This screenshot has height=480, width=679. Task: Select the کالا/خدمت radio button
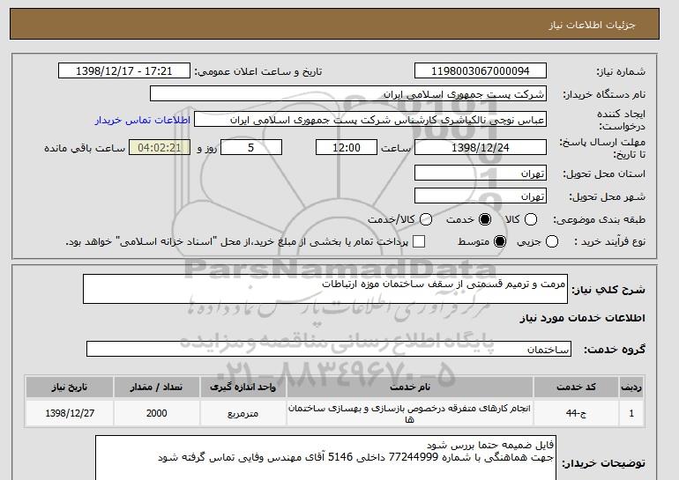point(426,219)
